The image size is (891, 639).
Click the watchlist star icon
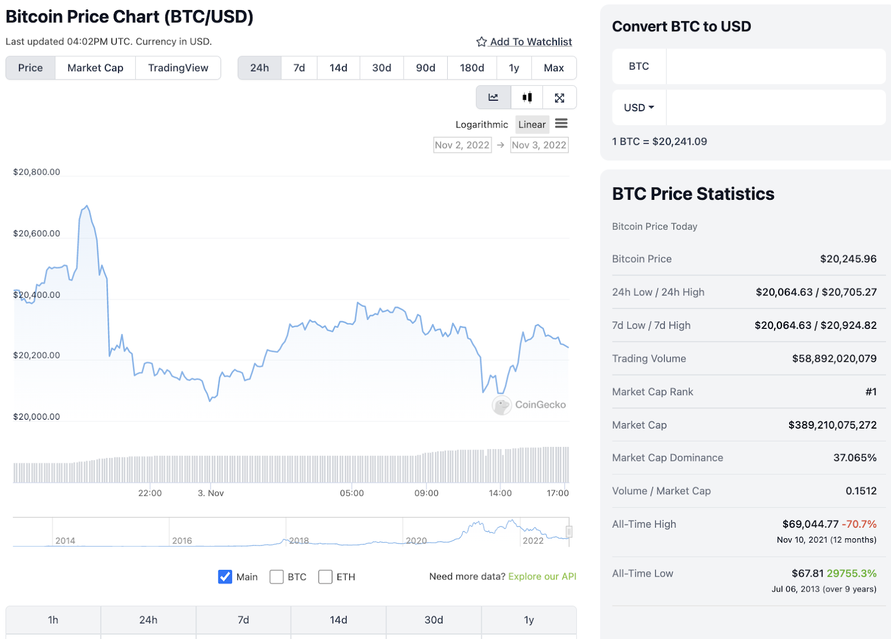[482, 42]
